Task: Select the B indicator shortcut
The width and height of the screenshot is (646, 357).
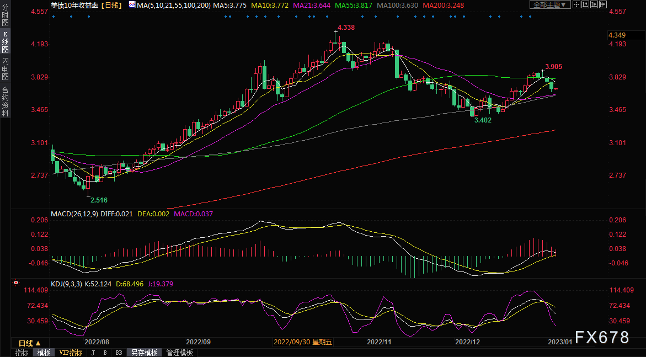Action: (x=105, y=353)
